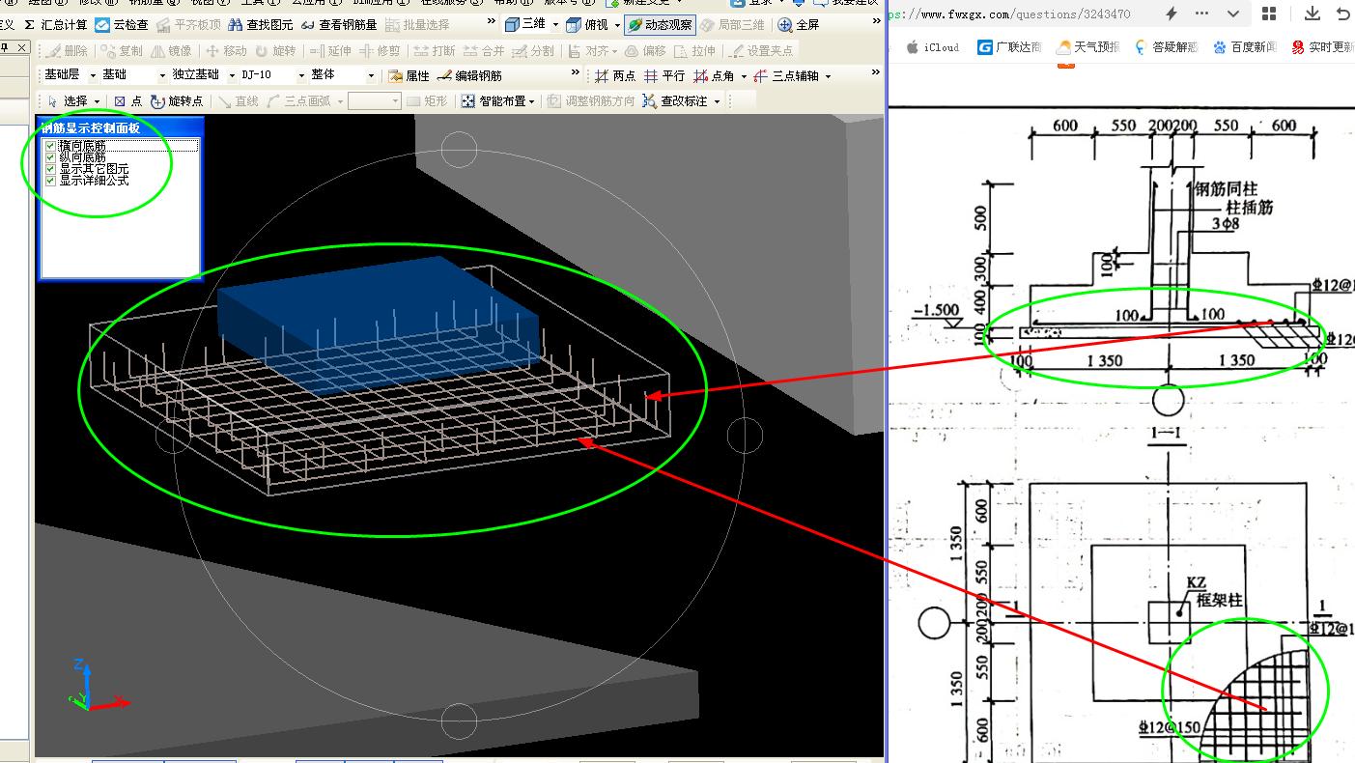Switch to 三维 3D view
The height and width of the screenshot is (763, 1355).
pos(525,25)
